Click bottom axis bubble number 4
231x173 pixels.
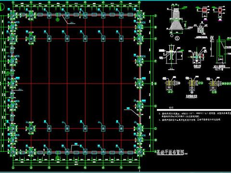[67, 168]
